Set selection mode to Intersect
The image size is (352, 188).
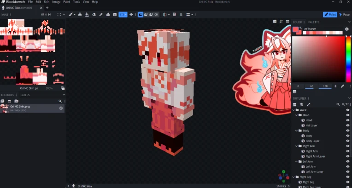point(156,15)
